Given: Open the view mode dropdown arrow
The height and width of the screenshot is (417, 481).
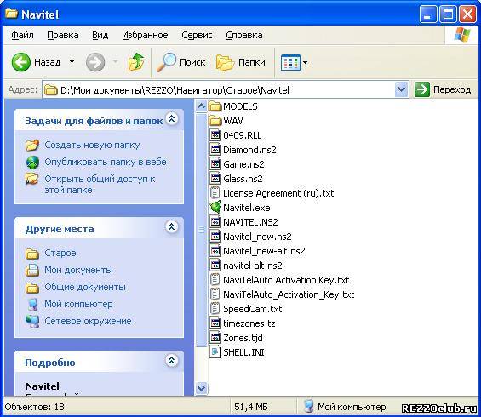Looking at the screenshot, I should coord(305,63).
